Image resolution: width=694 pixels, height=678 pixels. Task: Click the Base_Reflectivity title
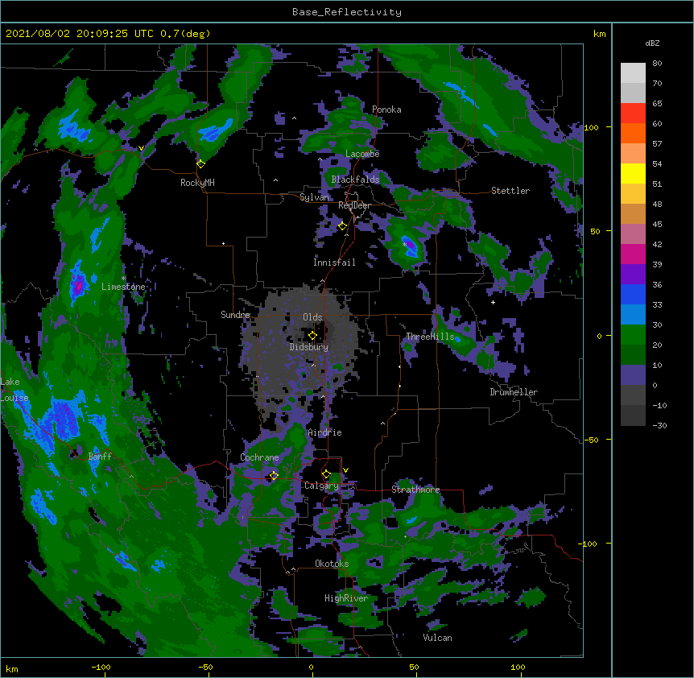pyautogui.click(x=347, y=12)
